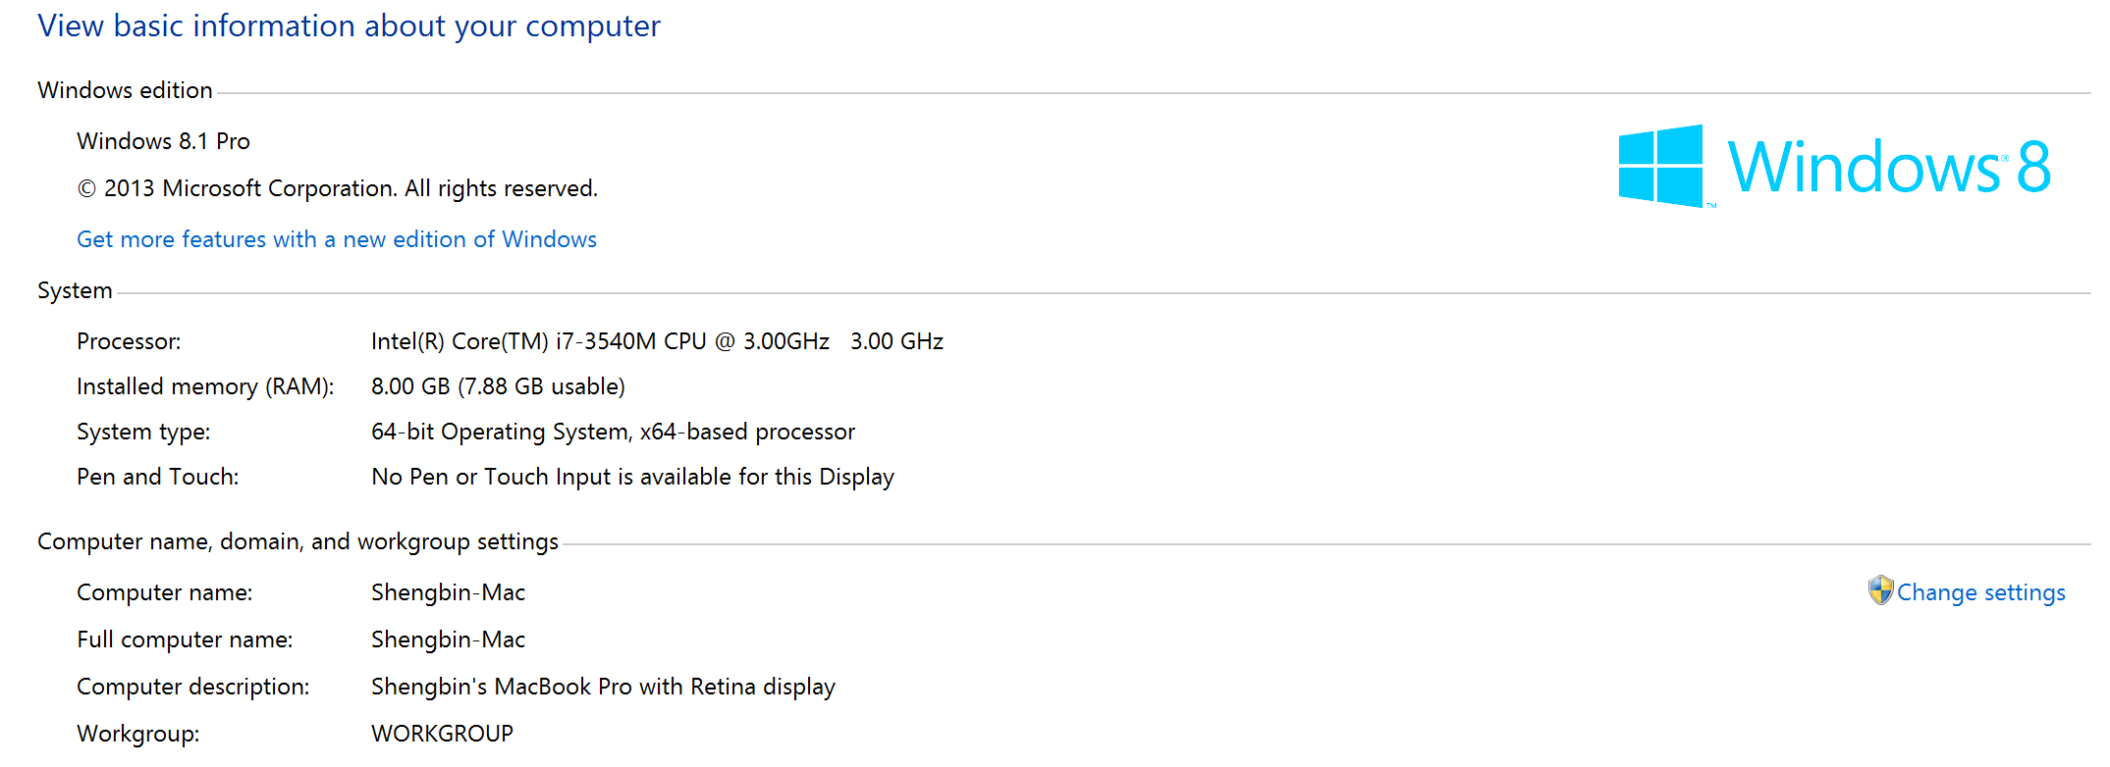Open the Change settings link

[x=1980, y=592]
